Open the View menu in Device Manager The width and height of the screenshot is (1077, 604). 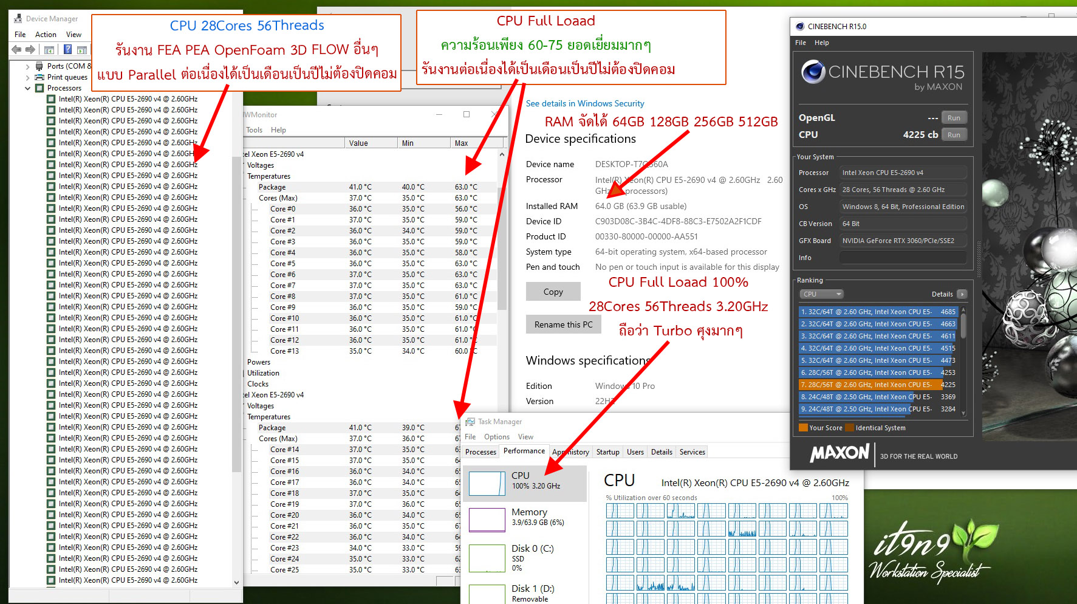pos(74,35)
